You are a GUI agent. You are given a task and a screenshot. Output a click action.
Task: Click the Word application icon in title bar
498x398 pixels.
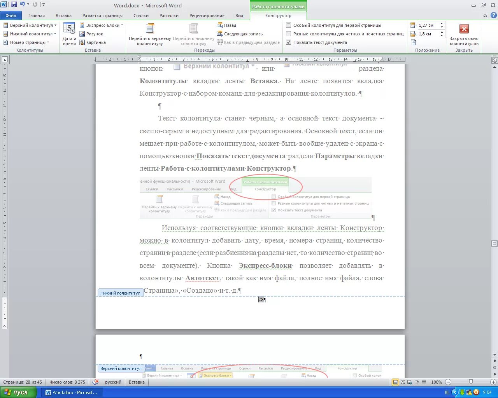pos(4,5)
